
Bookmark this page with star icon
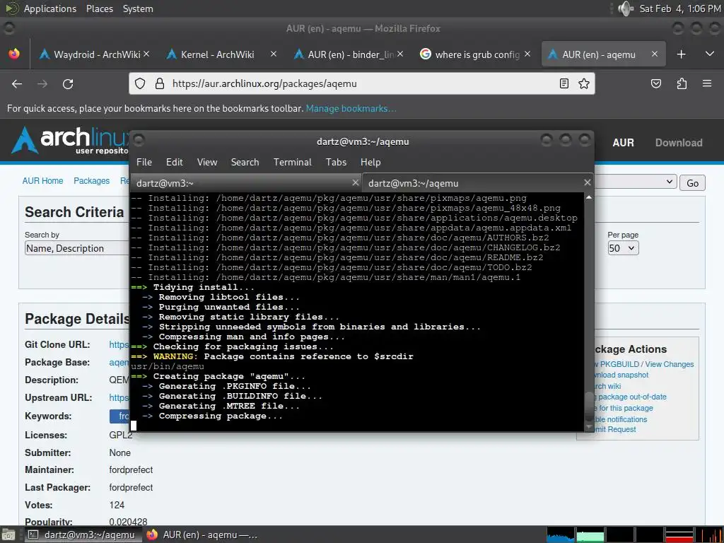pyautogui.click(x=584, y=83)
